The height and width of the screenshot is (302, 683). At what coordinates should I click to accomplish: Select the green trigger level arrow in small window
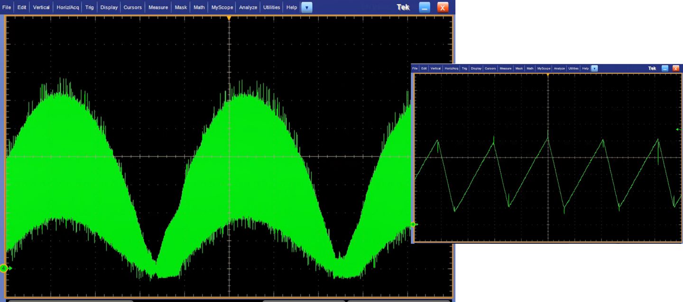[678, 129]
